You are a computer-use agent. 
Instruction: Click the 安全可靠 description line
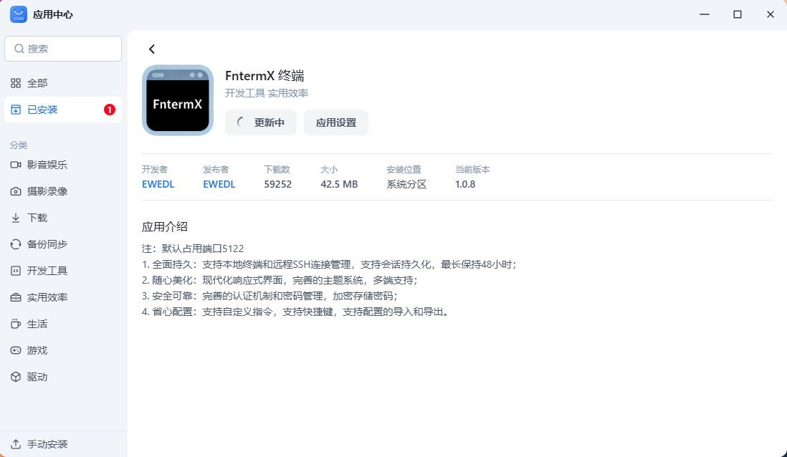270,296
